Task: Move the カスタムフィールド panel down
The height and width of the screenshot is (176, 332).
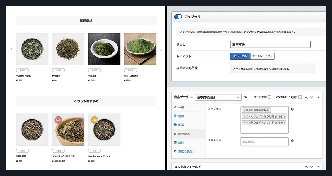Action: tap(312, 167)
